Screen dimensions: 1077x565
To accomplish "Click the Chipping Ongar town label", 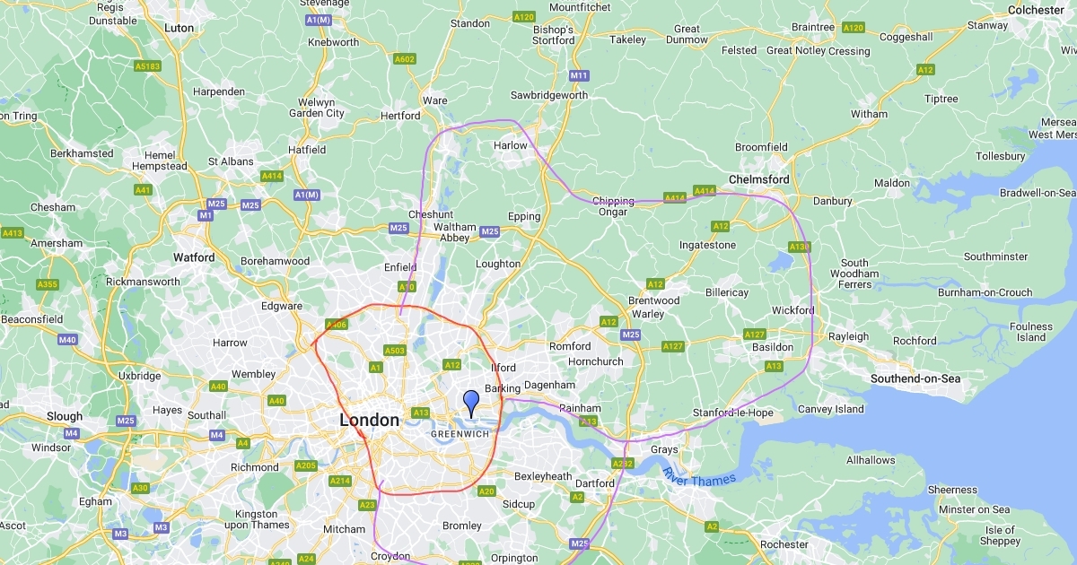I will 613,206.
